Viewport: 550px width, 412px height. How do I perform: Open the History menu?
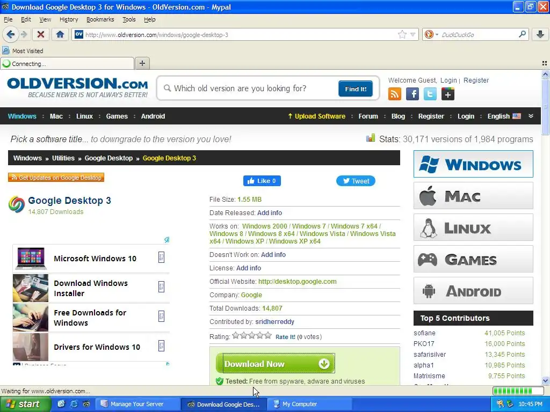tap(69, 19)
